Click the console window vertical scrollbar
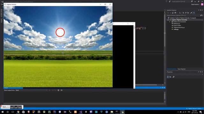 pyautogui.click(x=134, y=57)
